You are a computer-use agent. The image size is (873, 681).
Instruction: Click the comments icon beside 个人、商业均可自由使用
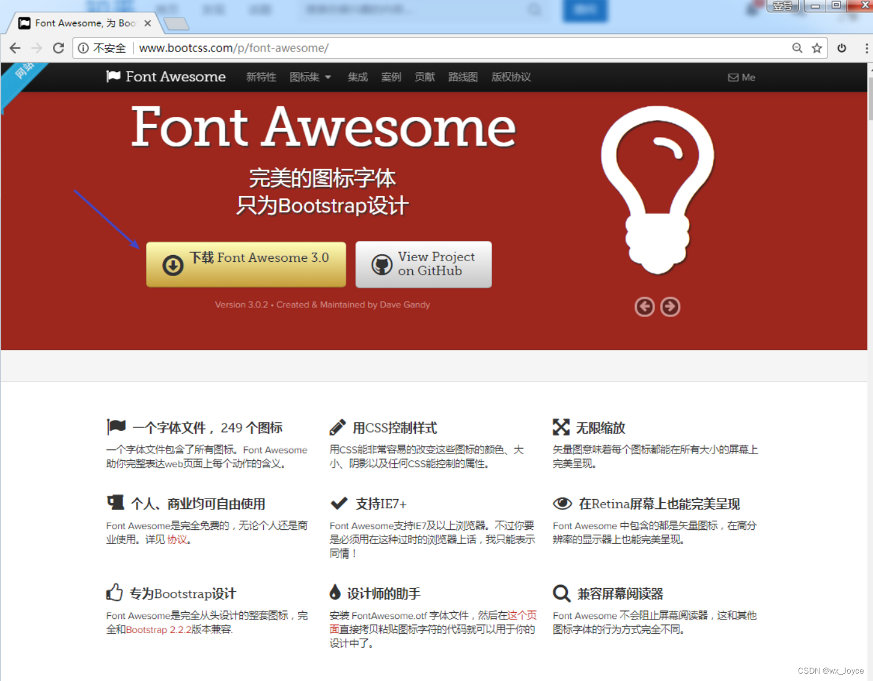coord(116,503)
